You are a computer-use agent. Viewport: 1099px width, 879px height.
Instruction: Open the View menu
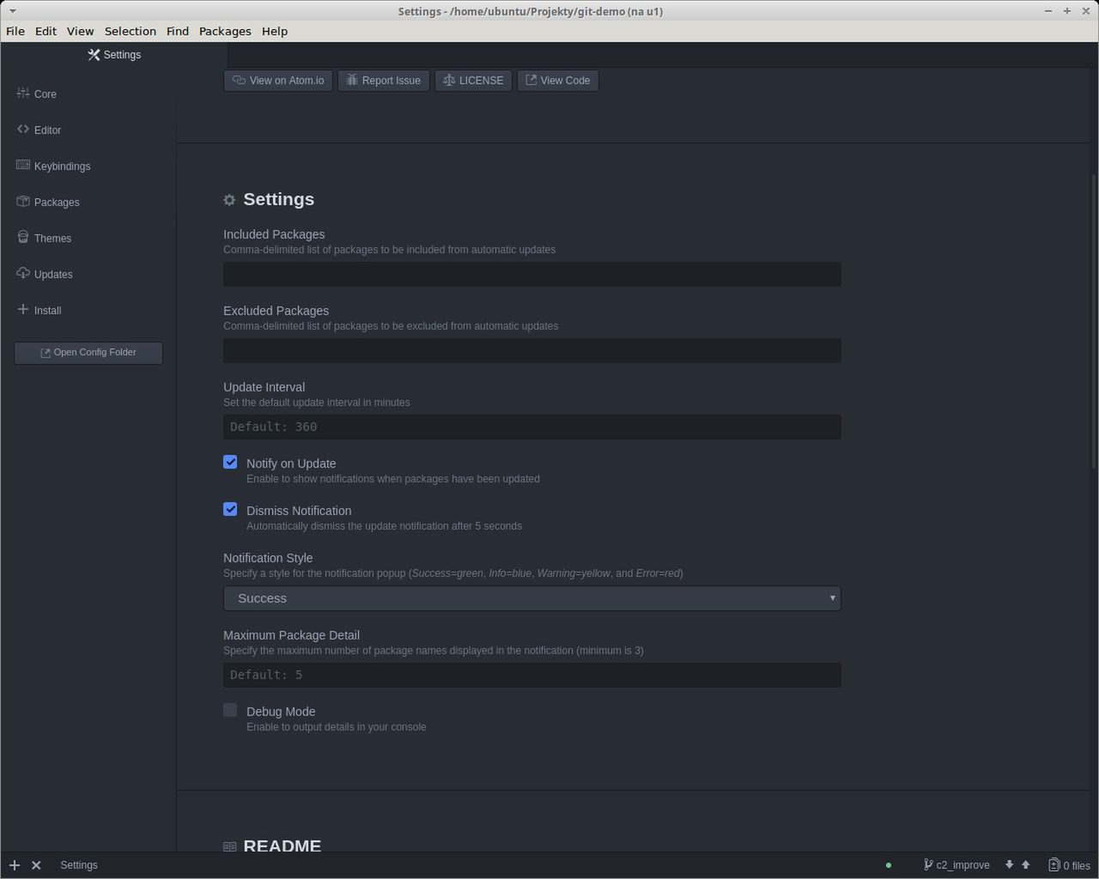(x=80, y=31)
